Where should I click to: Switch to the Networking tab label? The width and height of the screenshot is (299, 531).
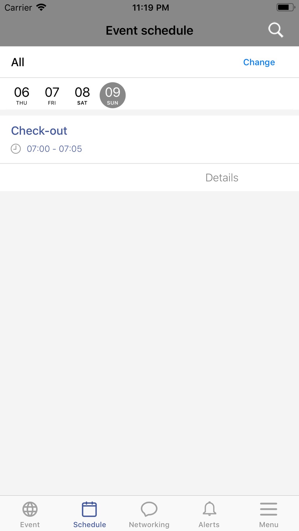coord(149,525)
